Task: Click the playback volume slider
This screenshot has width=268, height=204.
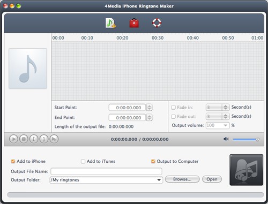Action: point(246,139)
